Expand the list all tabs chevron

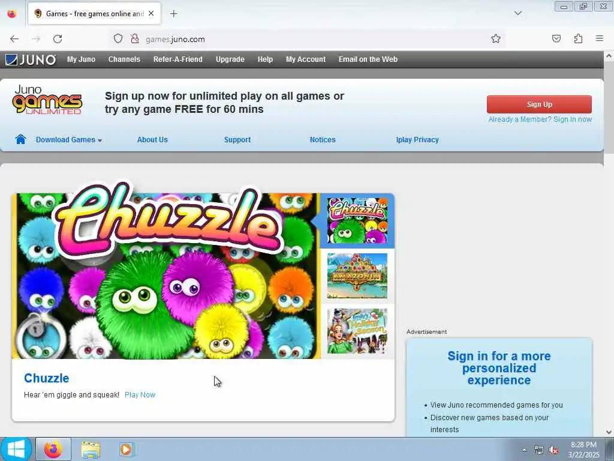(517, 13)
